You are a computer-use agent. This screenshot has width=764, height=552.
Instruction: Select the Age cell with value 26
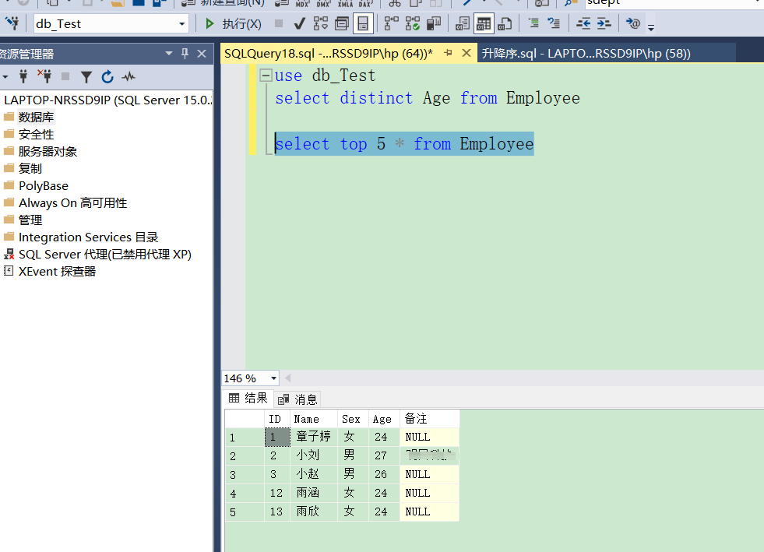coord(384,474)
